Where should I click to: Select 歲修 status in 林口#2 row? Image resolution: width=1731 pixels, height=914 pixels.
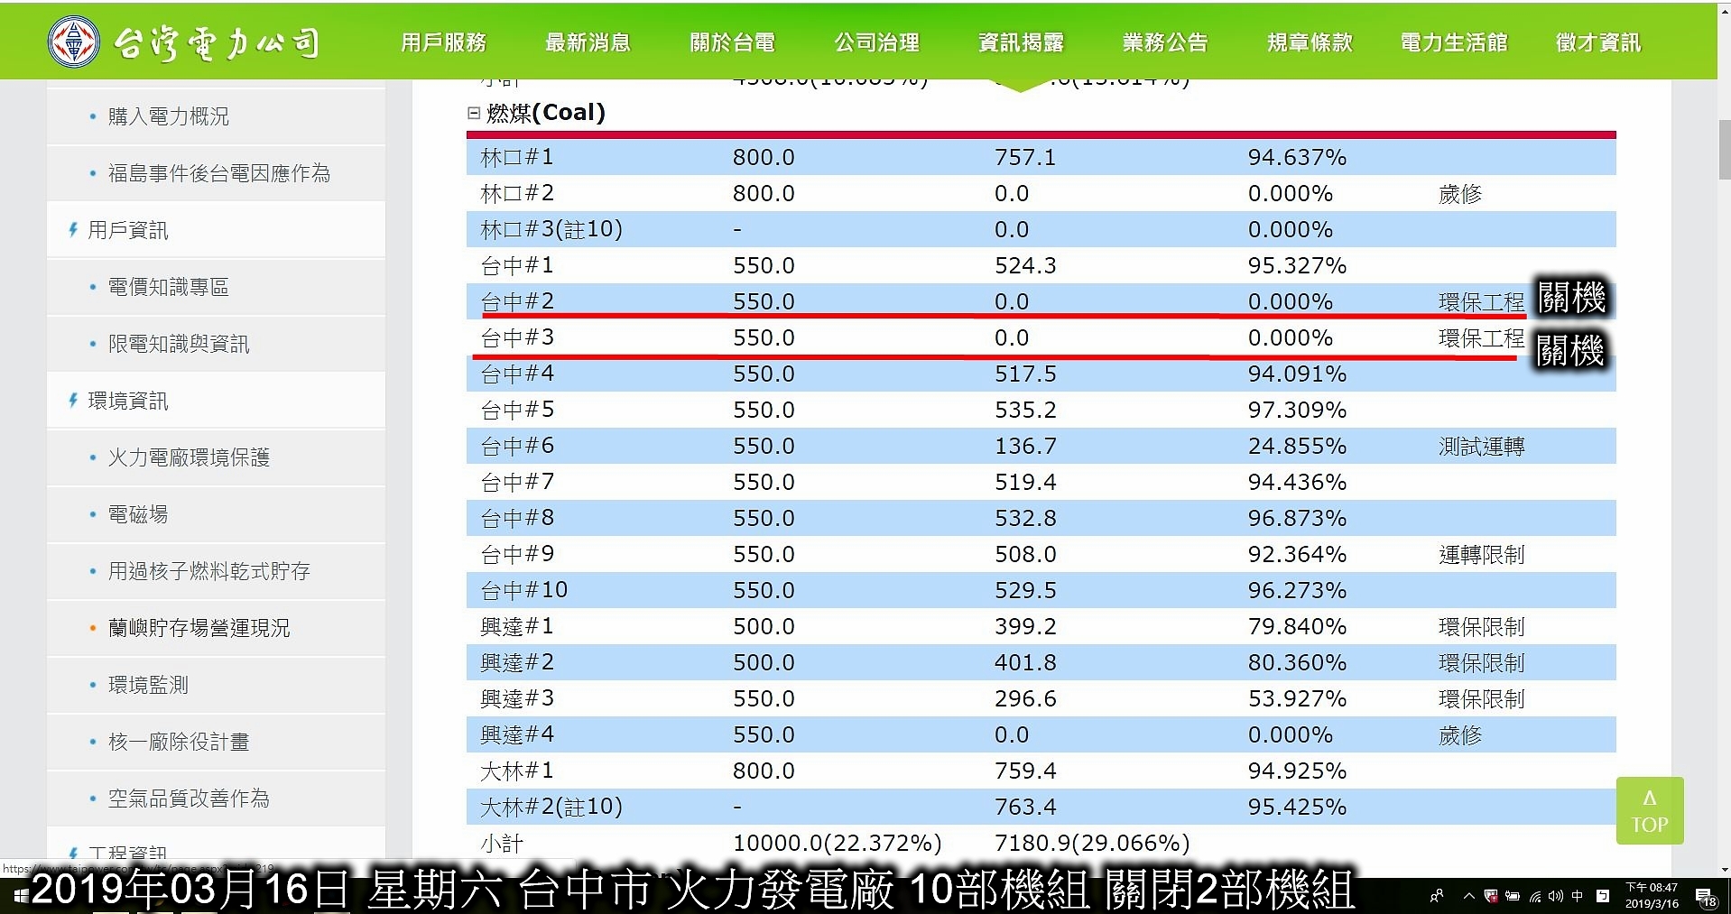(1460, 193)
